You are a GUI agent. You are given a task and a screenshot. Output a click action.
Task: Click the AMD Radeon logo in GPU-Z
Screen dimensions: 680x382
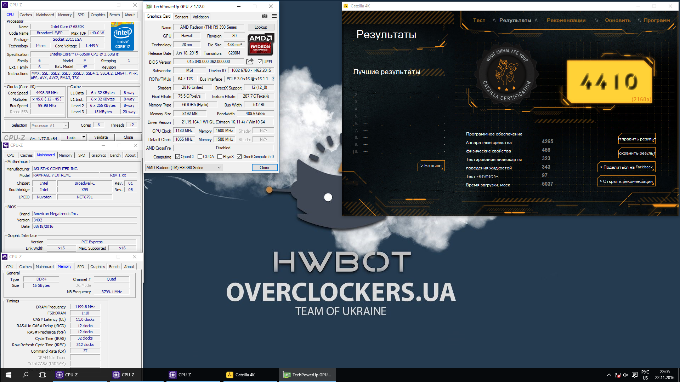(x=261, y=44)
